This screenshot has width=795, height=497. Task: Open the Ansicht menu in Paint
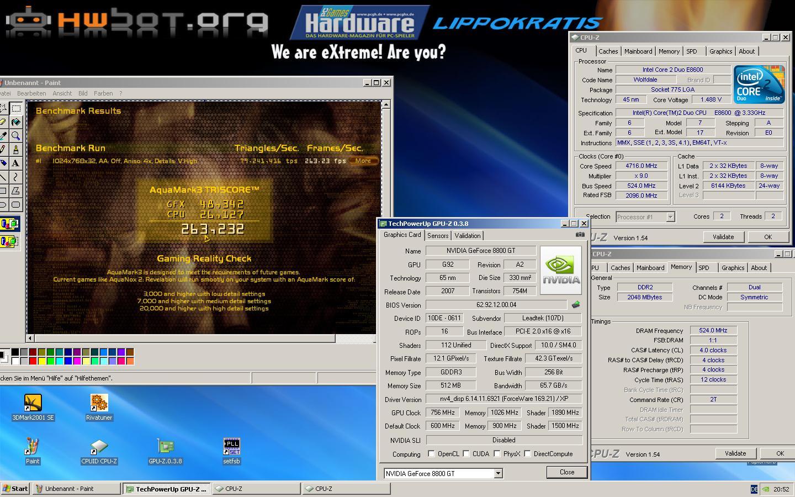pos(62,93)
